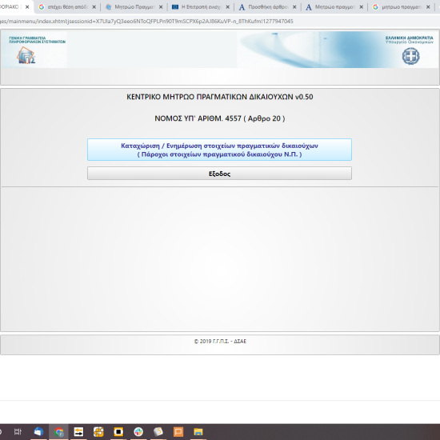The image size is (440, 440).
Task: Close the first Google search tab
Action: pyautogui.click(x=94, y=7)
